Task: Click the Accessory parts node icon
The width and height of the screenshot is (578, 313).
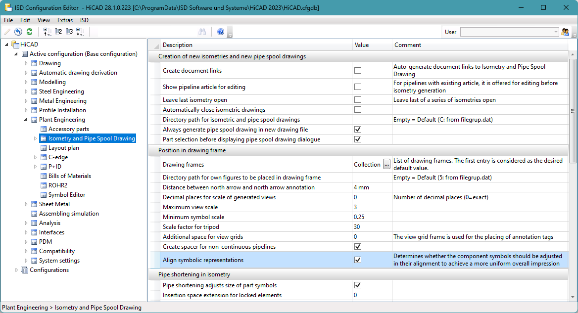Action: tap(44, 129)
